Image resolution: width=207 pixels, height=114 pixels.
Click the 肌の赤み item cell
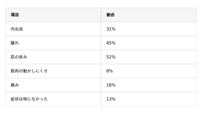point(19,57)
